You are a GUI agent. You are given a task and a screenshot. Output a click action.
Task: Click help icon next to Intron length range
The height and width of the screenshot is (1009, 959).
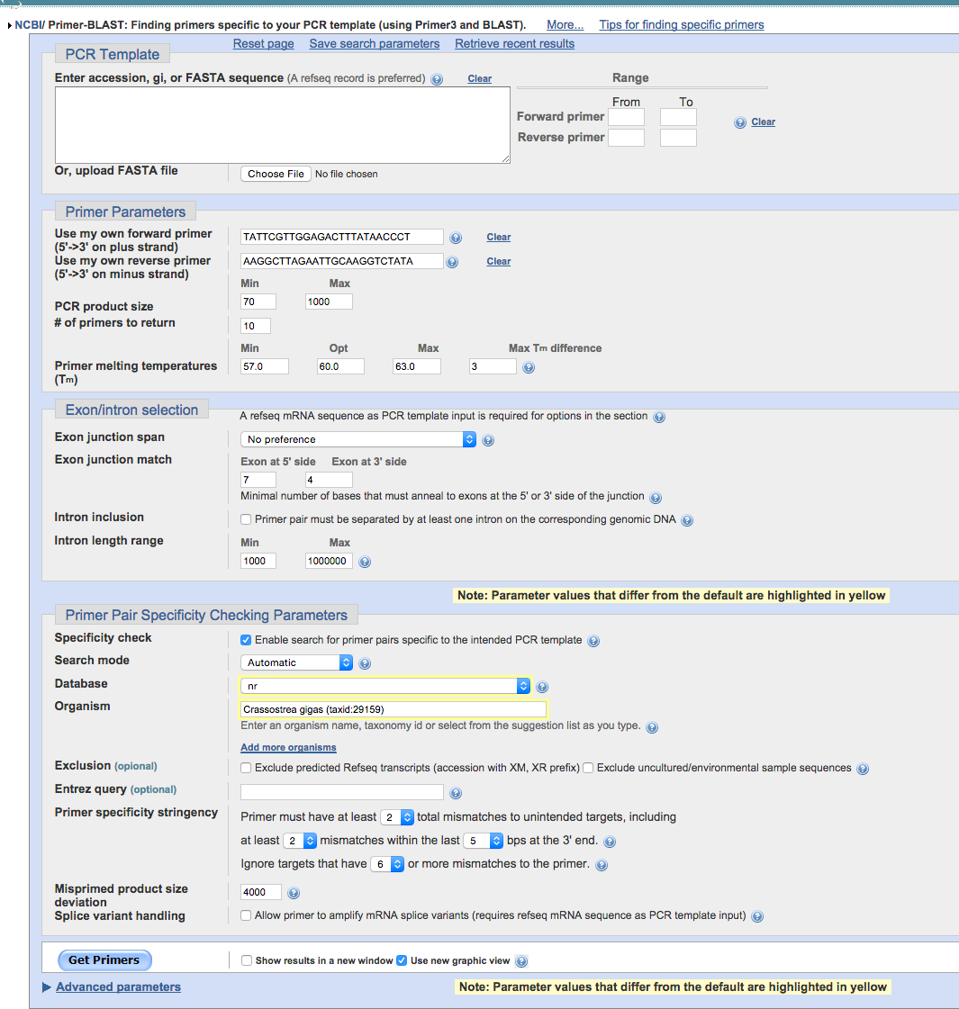[365, 562]
